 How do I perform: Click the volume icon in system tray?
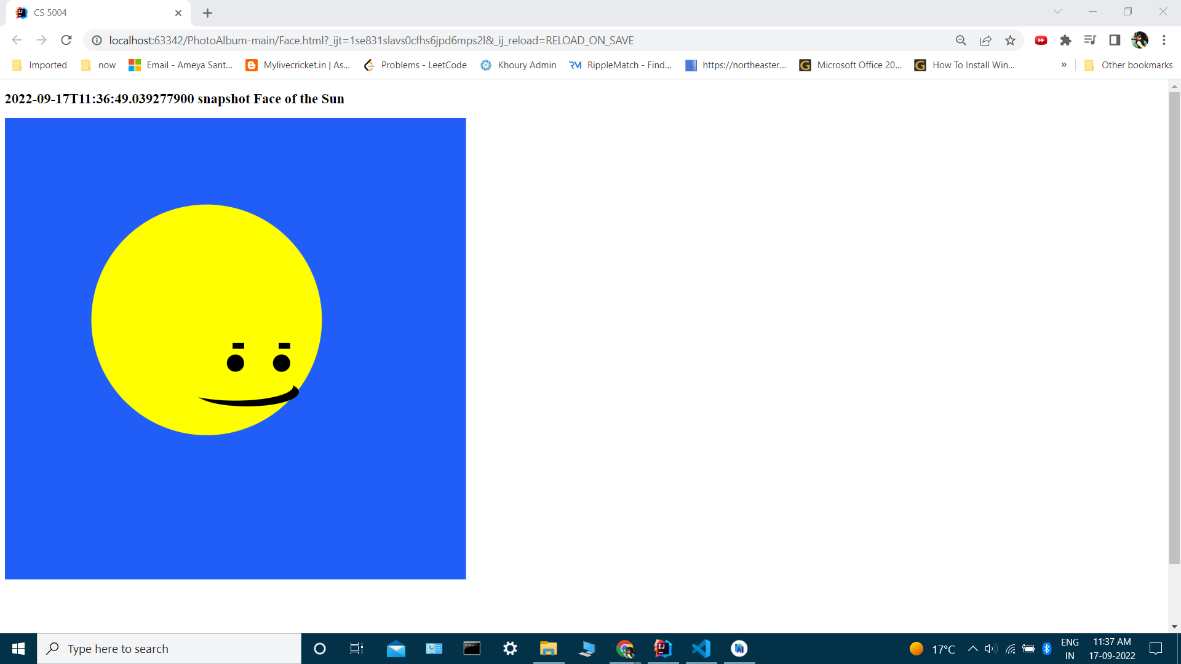point(990,649)
